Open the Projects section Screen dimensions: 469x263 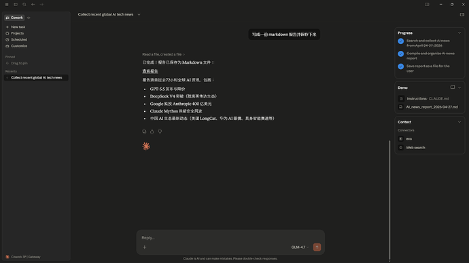pos(36,33)
